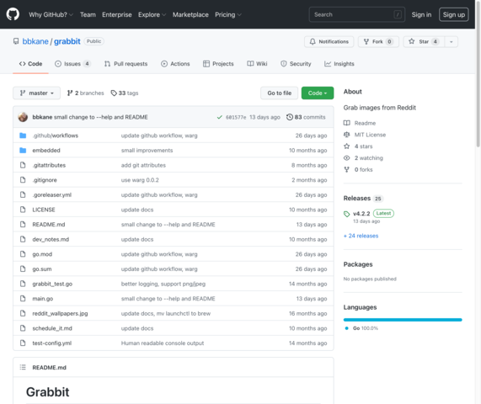481x404 pixels.
Task: Switch to the Actions tab
Action: tap(175, 64)
